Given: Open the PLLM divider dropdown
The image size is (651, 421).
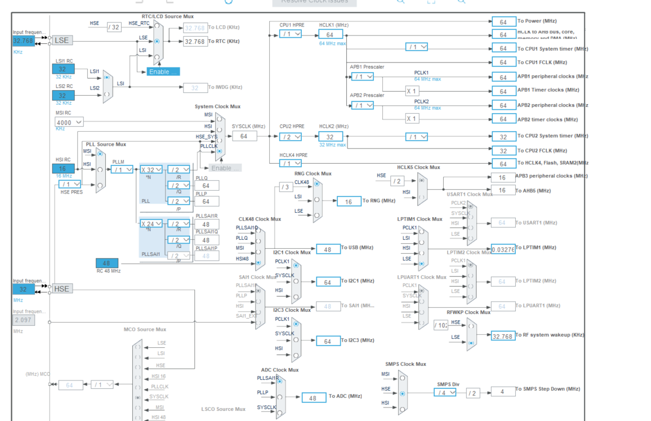Looking at the screenshot, I should [121, 168].
